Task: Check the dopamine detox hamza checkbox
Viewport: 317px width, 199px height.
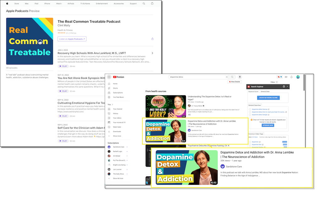Action: pyautogui.click(x=250, y=109)
